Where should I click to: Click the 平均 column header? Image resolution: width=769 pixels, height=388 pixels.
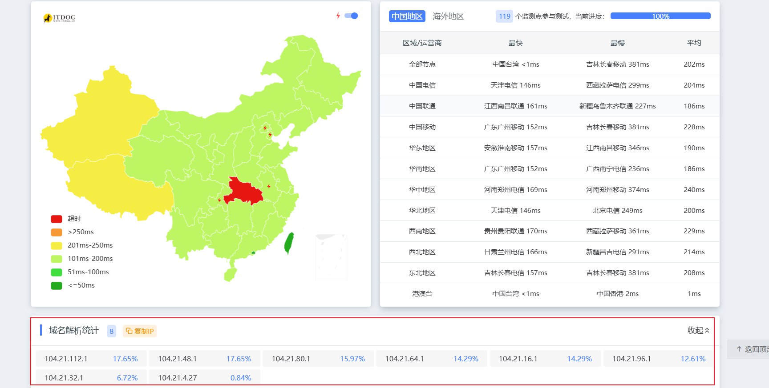coord(694,43)
